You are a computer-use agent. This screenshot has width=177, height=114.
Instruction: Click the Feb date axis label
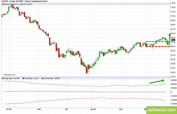tap(121, 109)
